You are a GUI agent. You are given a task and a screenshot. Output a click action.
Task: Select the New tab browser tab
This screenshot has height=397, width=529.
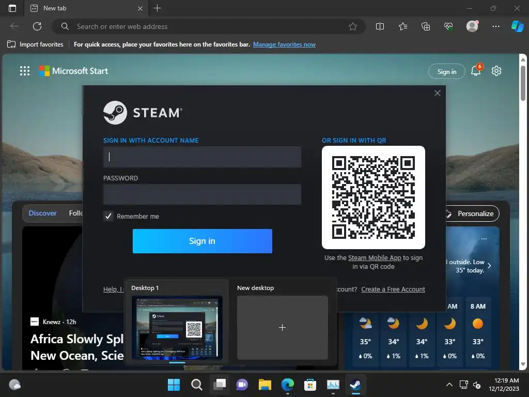87,8
